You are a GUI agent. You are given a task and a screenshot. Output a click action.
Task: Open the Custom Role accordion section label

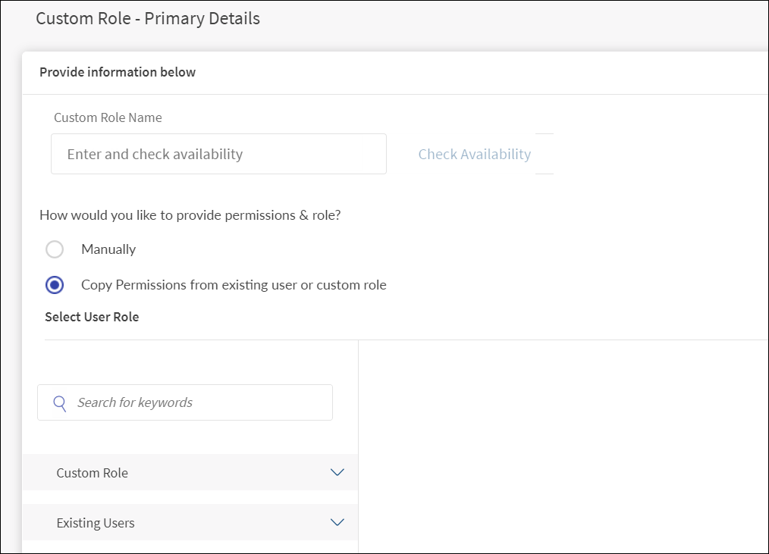click(93, 473)
